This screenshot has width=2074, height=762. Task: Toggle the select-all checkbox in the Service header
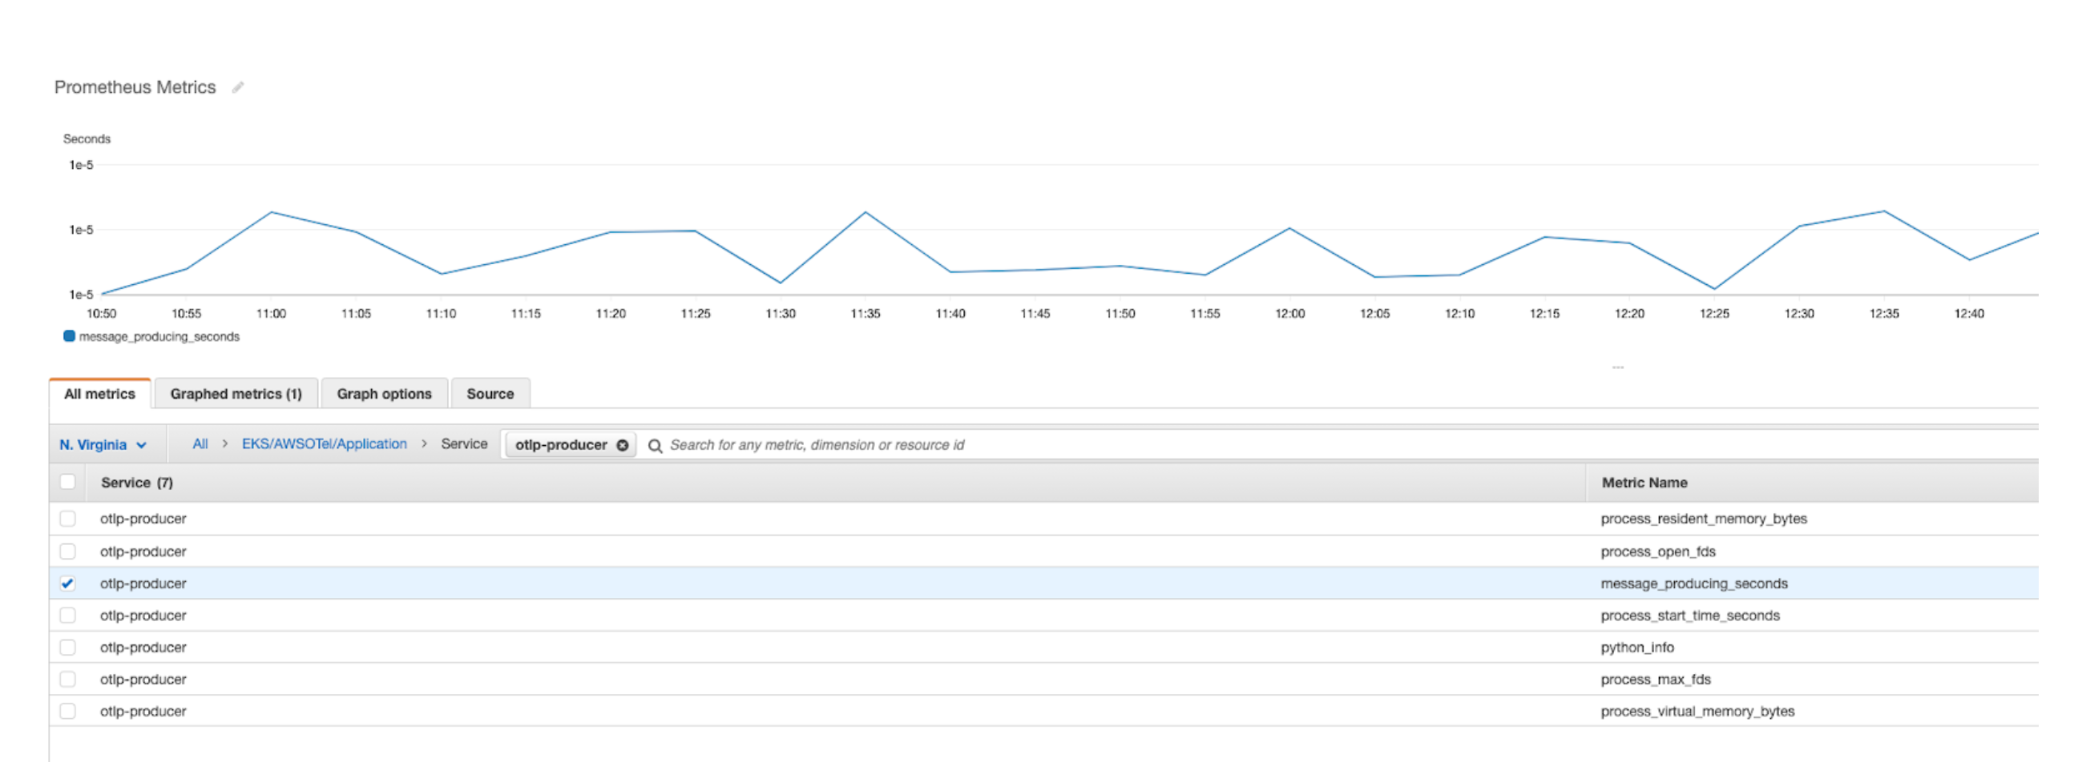pos(67,483)
